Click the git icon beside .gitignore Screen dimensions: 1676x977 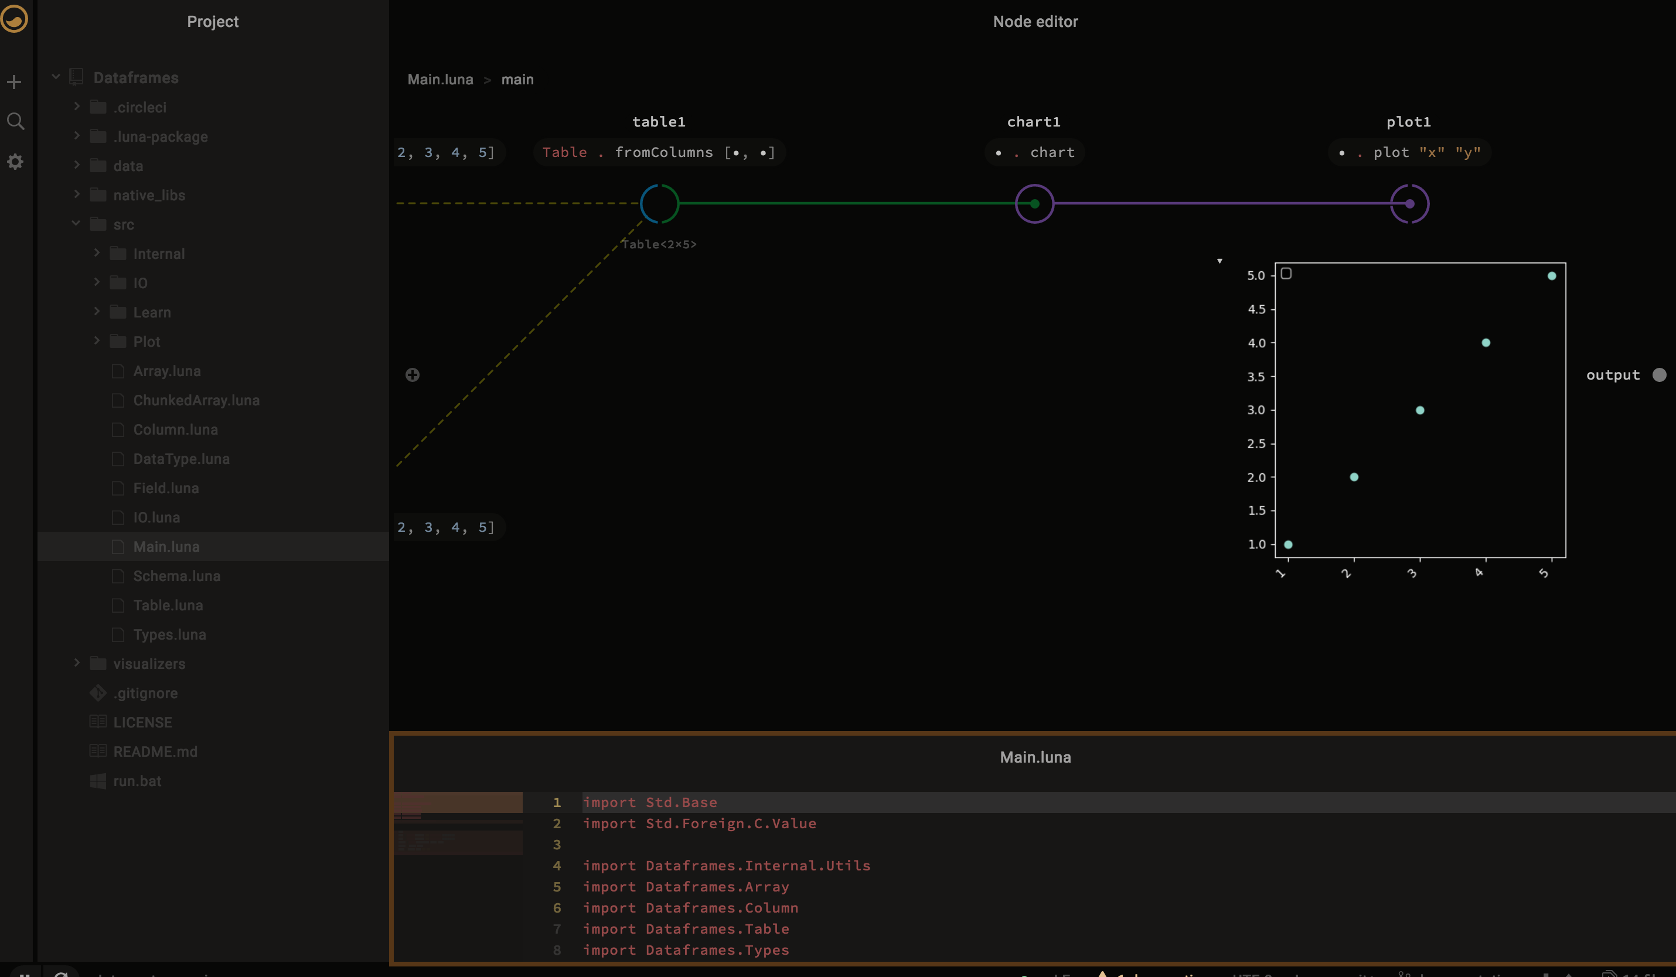pos(98,692)
